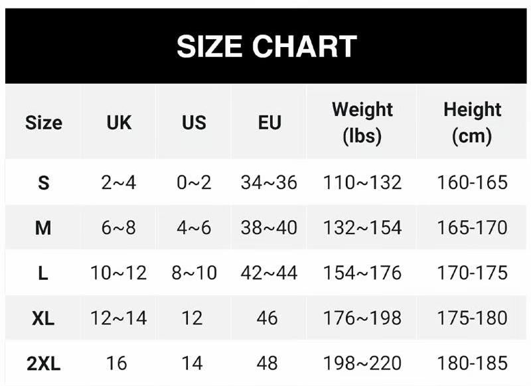This screenshot has width=531, height=386.
Task: Select the XL size row label
Action: (44, 318)
